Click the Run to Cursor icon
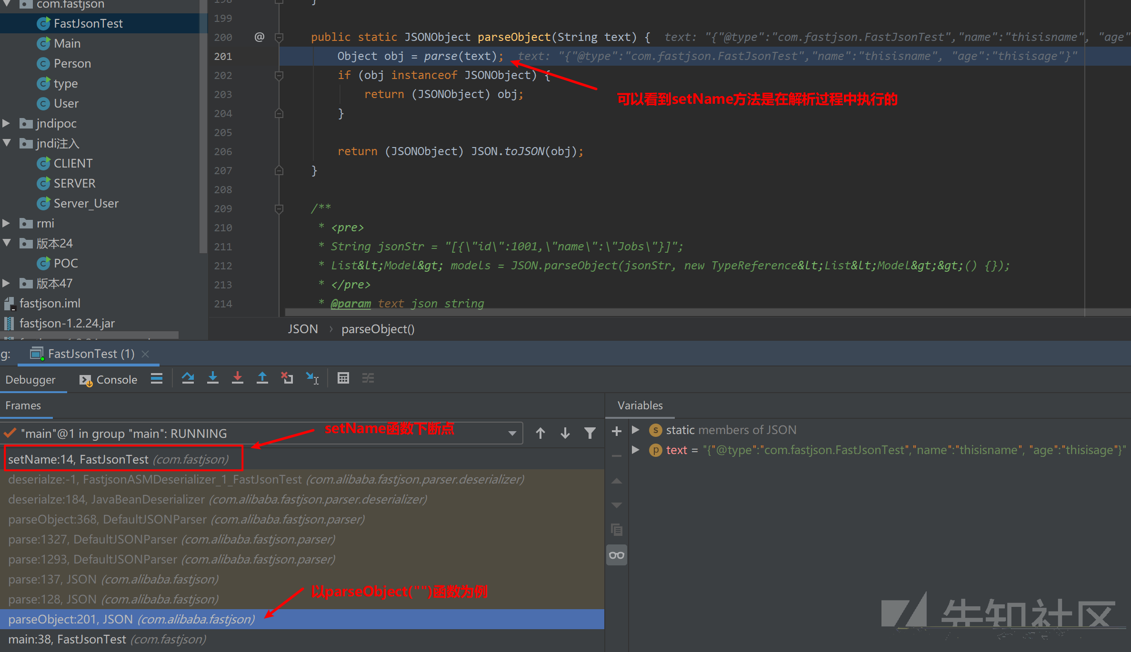The height and width of the screenshot is (652, 1131). pyautogui.click(x=312, y=378)
